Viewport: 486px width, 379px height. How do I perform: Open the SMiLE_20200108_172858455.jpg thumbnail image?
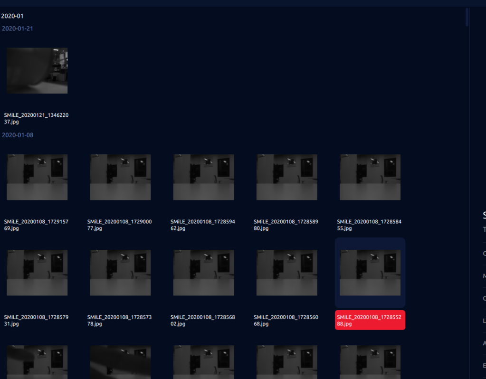(x=370, y=177)
